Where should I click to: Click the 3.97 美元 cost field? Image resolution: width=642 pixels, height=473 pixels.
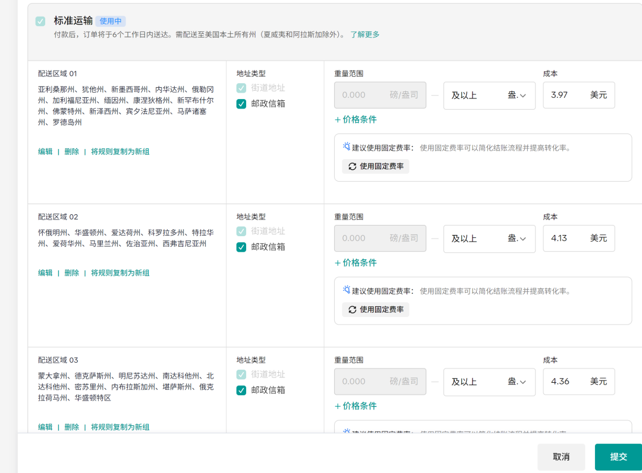click(578, 95)
